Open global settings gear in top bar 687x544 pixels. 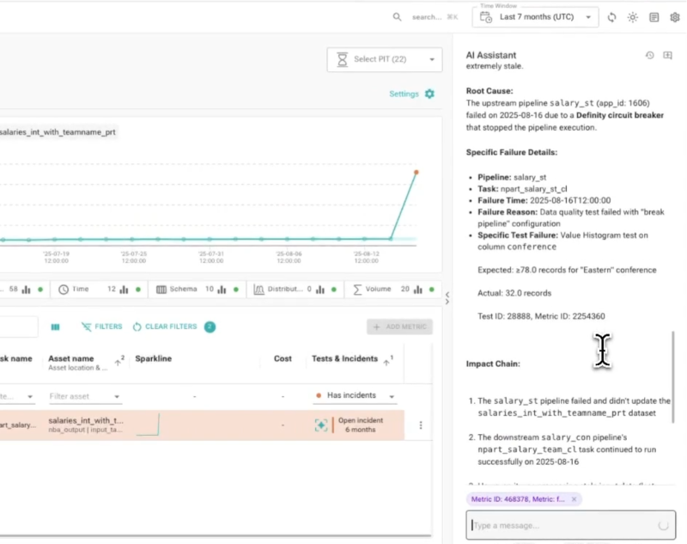[675, 17]
